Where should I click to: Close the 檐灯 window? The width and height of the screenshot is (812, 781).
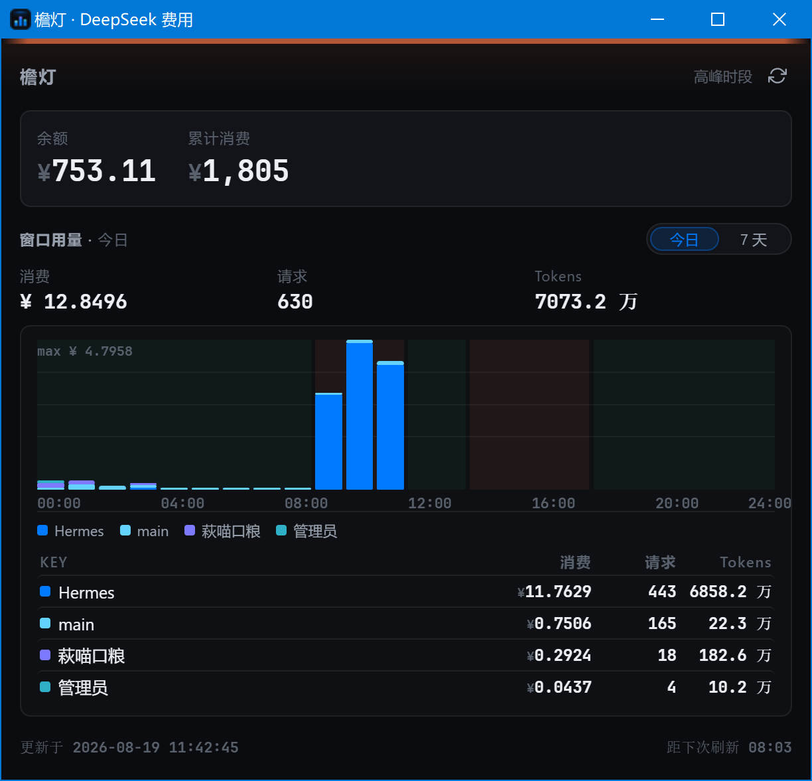click(x=779, y=19)
